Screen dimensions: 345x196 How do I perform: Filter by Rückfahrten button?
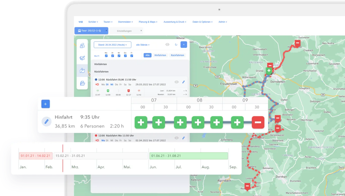pyautogui.click(x=177, y=55)
